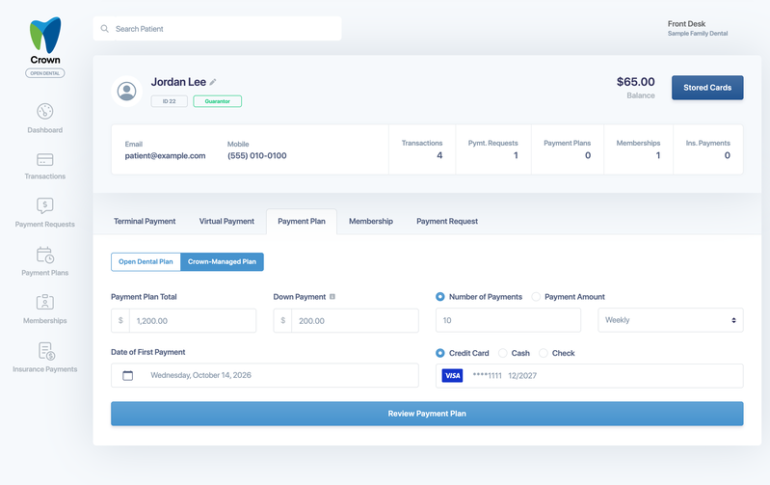The image size is (770, 485).
Task: Open the Memberships badge icon in the sidebar
Action: 44,302
